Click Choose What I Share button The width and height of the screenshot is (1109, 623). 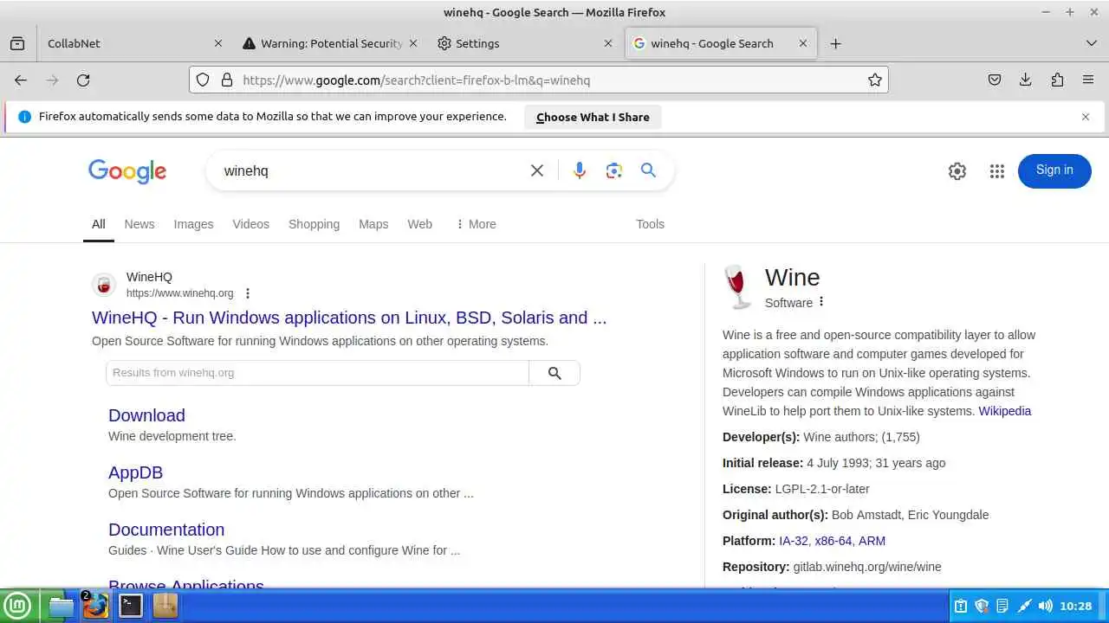593,117
